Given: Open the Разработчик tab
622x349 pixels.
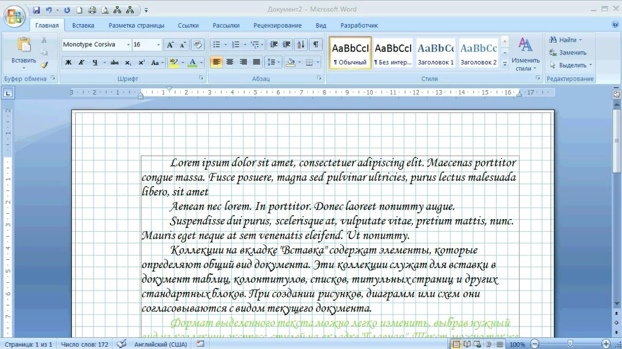Looking at the screenshot, I should [359, 25].
